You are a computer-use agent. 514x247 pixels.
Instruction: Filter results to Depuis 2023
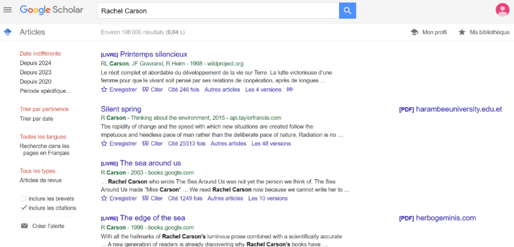(x=35, y=72)
